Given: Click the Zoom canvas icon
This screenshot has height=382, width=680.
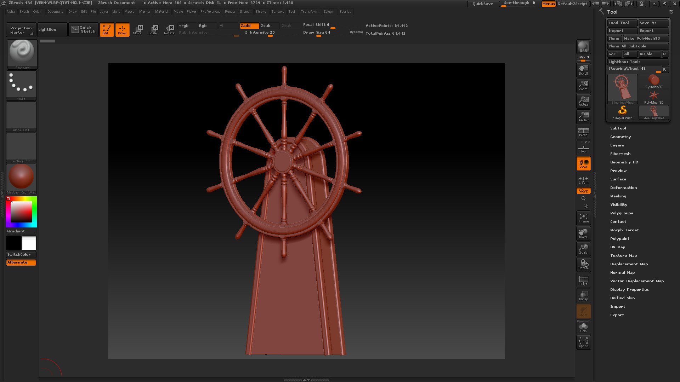Looking at the screenshot, I should [583, 85].
